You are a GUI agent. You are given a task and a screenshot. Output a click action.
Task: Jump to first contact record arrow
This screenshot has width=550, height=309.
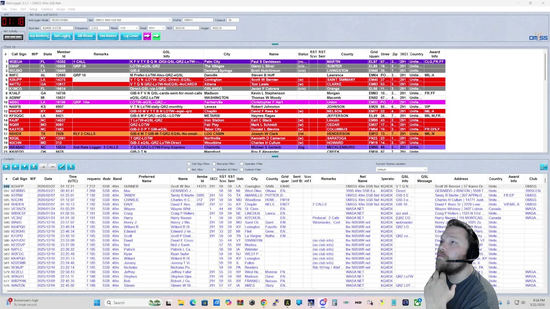point(6,167)
